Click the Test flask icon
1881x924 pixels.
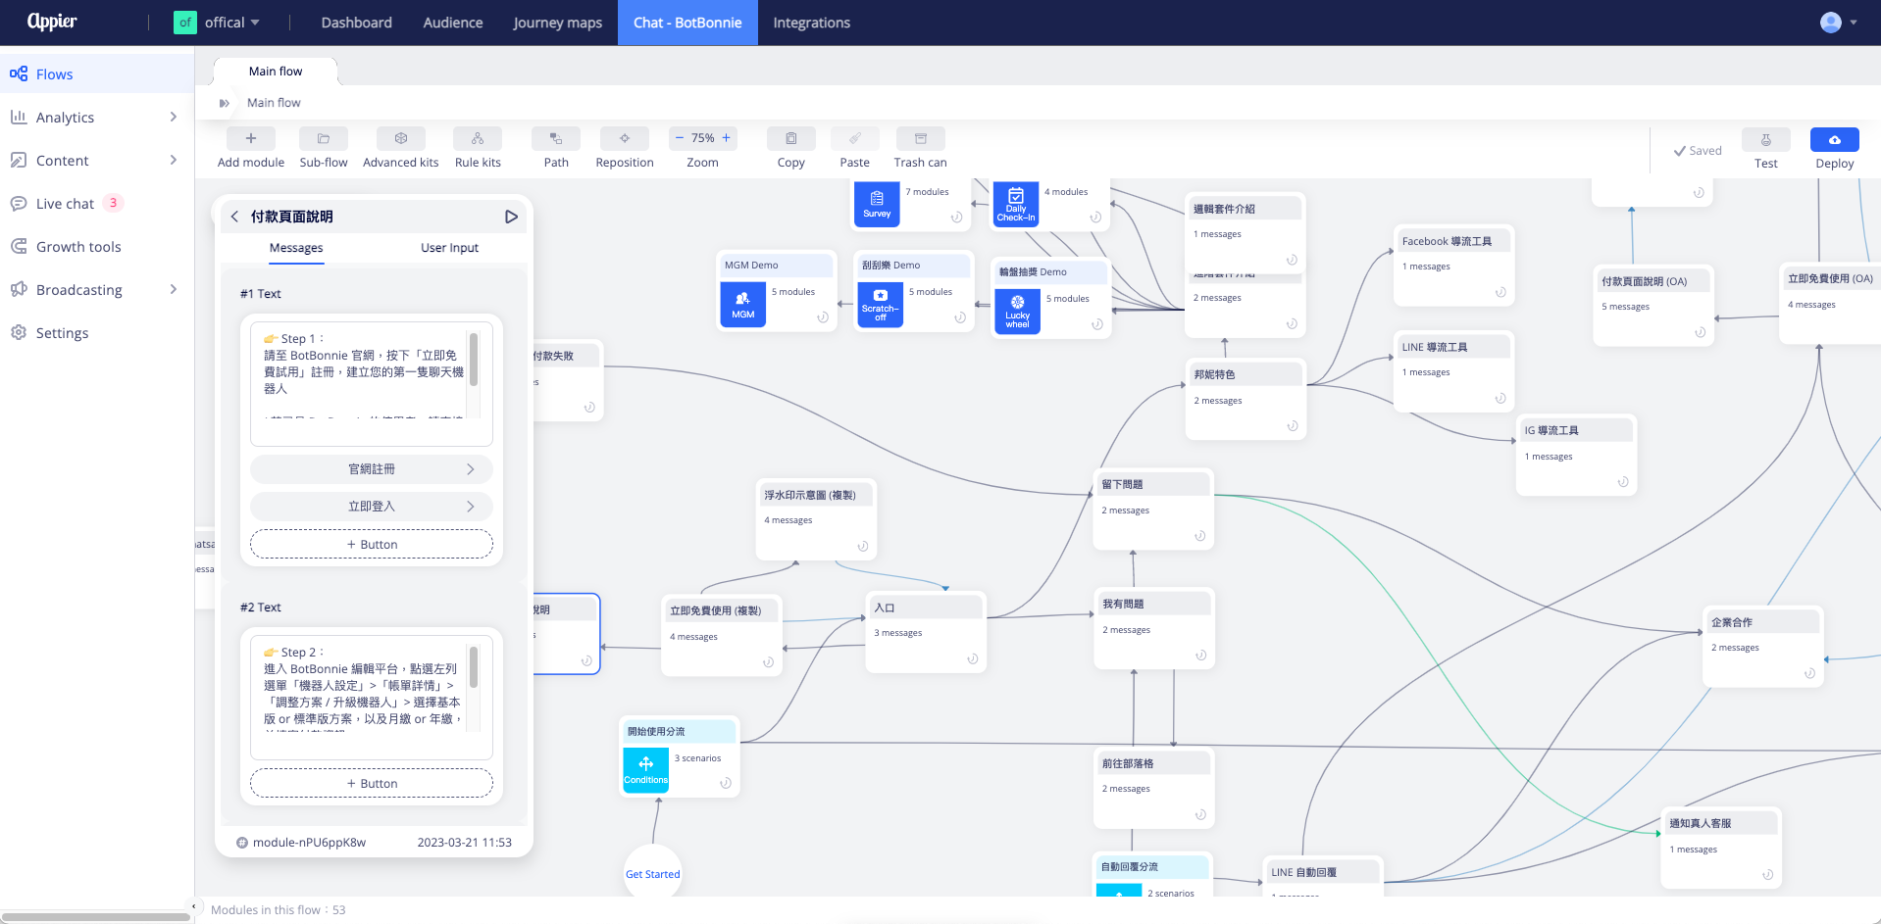[x=1766, y=139]
